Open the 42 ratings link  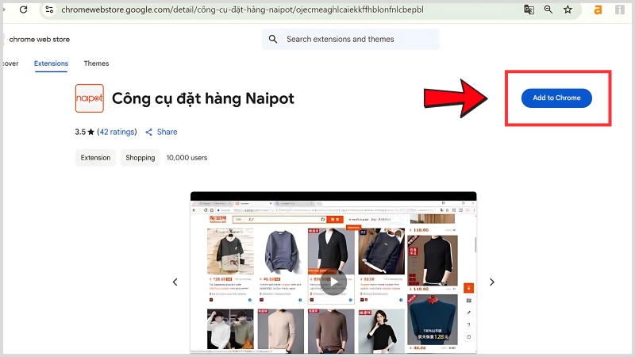pos(117,132)
